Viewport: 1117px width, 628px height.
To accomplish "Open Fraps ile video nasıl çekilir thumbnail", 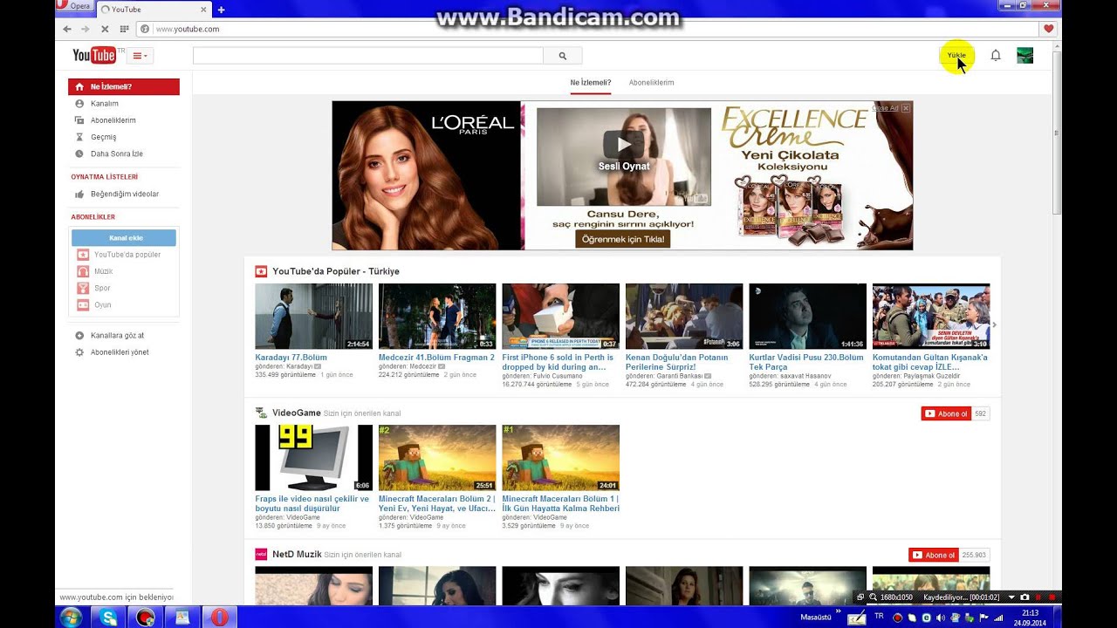I will [313, 458].
